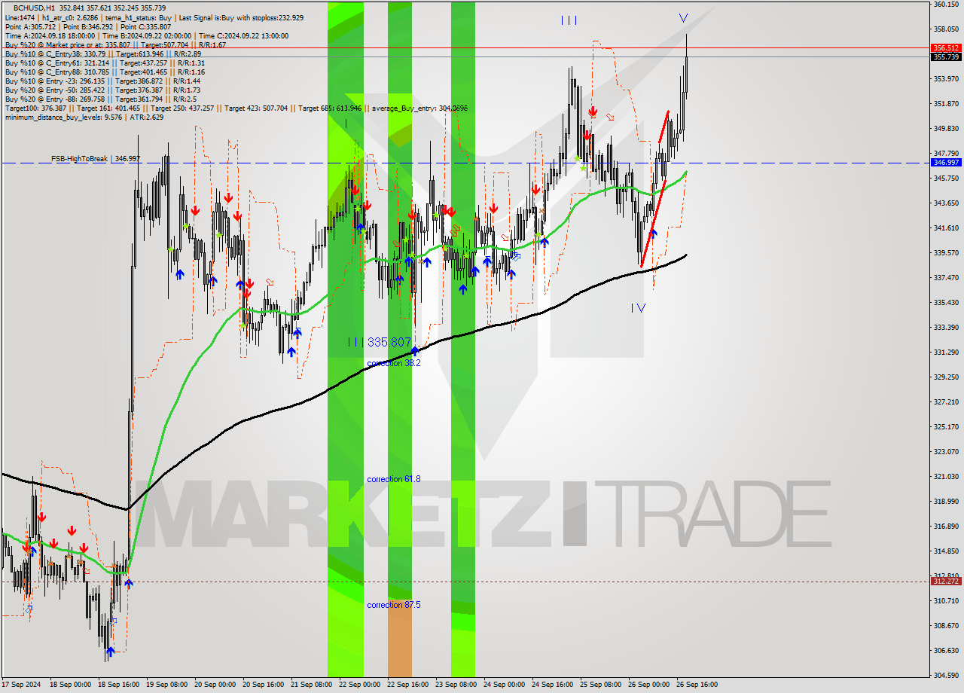Click the wave 'III' label

tap(569, 21)
